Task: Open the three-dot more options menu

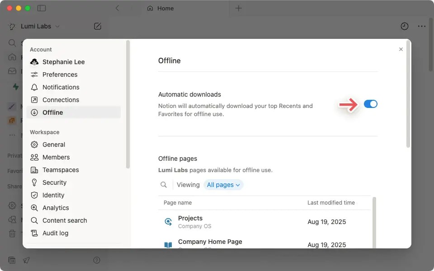Action: (421, 26)
